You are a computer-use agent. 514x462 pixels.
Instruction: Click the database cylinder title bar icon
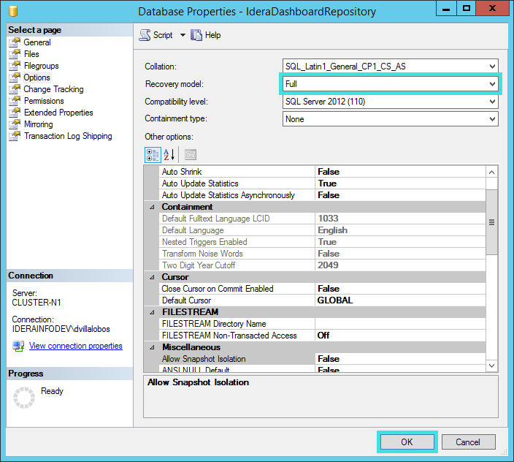click(13, 11)
